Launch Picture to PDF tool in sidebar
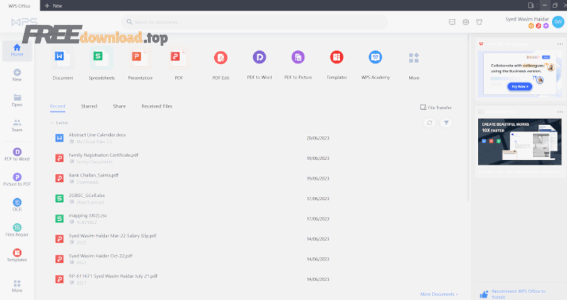 17,179
